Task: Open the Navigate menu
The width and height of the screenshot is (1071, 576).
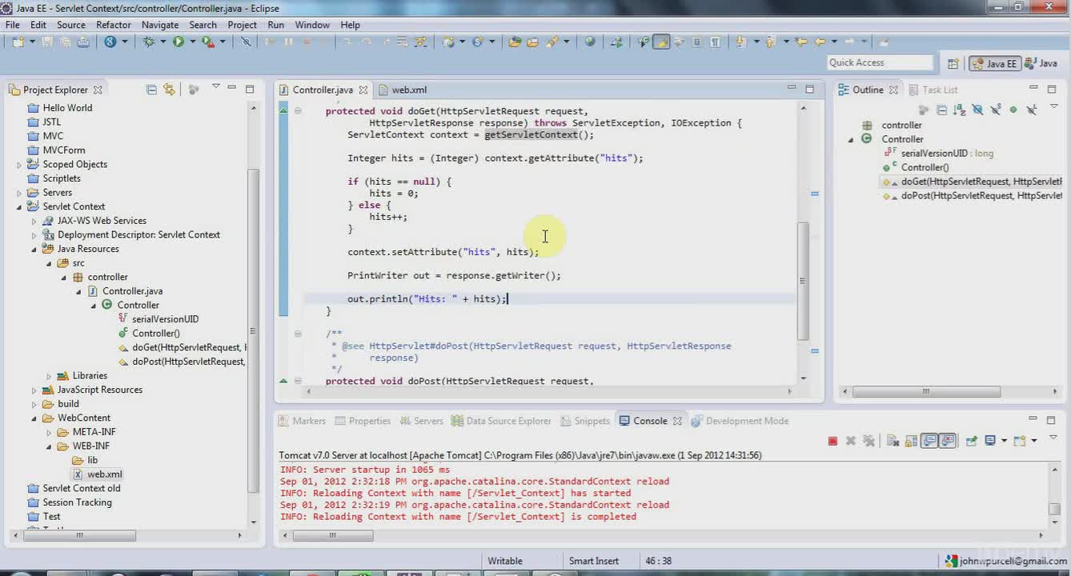Action: point(160,25)
